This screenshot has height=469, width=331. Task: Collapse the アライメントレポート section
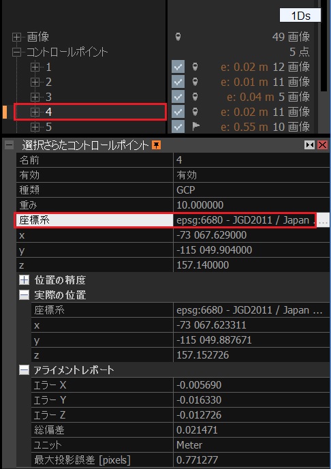coord(24,370)
